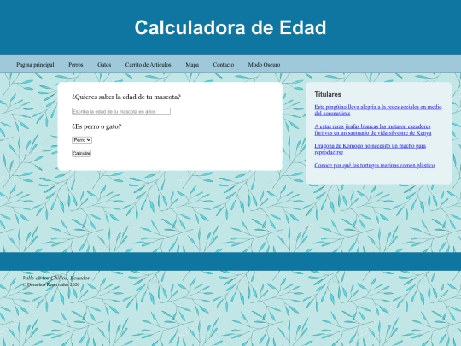Screen dimensions: 461x346
Task: Click the Titulares heading
Action: pyautogui.click(x=328, y=94)
